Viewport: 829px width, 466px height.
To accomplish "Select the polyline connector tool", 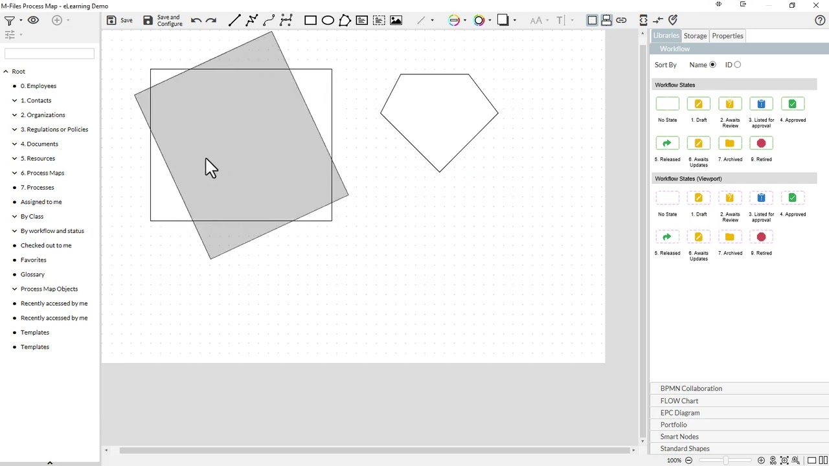I will tap(252, 21).
